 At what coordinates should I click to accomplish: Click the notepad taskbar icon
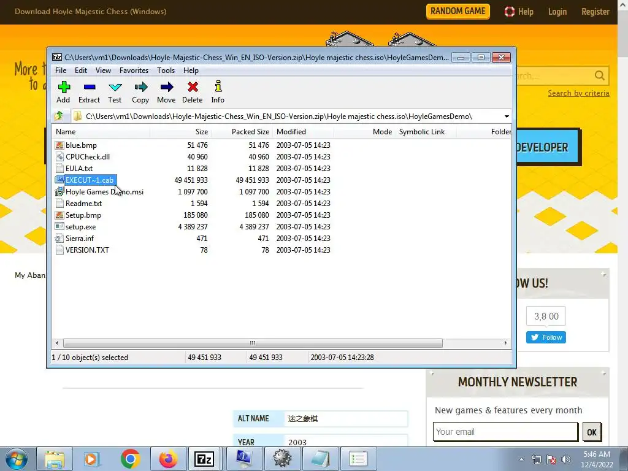click(320, 459)
